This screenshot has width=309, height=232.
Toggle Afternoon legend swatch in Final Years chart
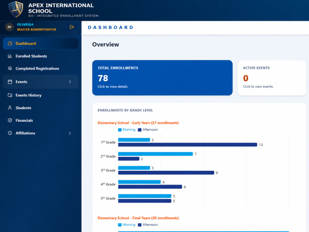coord(140,225)
